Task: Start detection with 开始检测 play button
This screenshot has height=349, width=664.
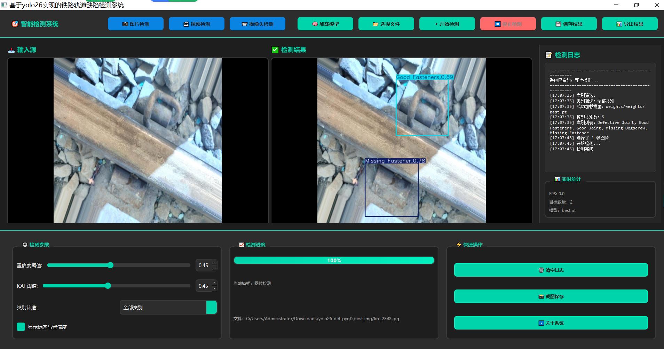Action: click(447, 24)
